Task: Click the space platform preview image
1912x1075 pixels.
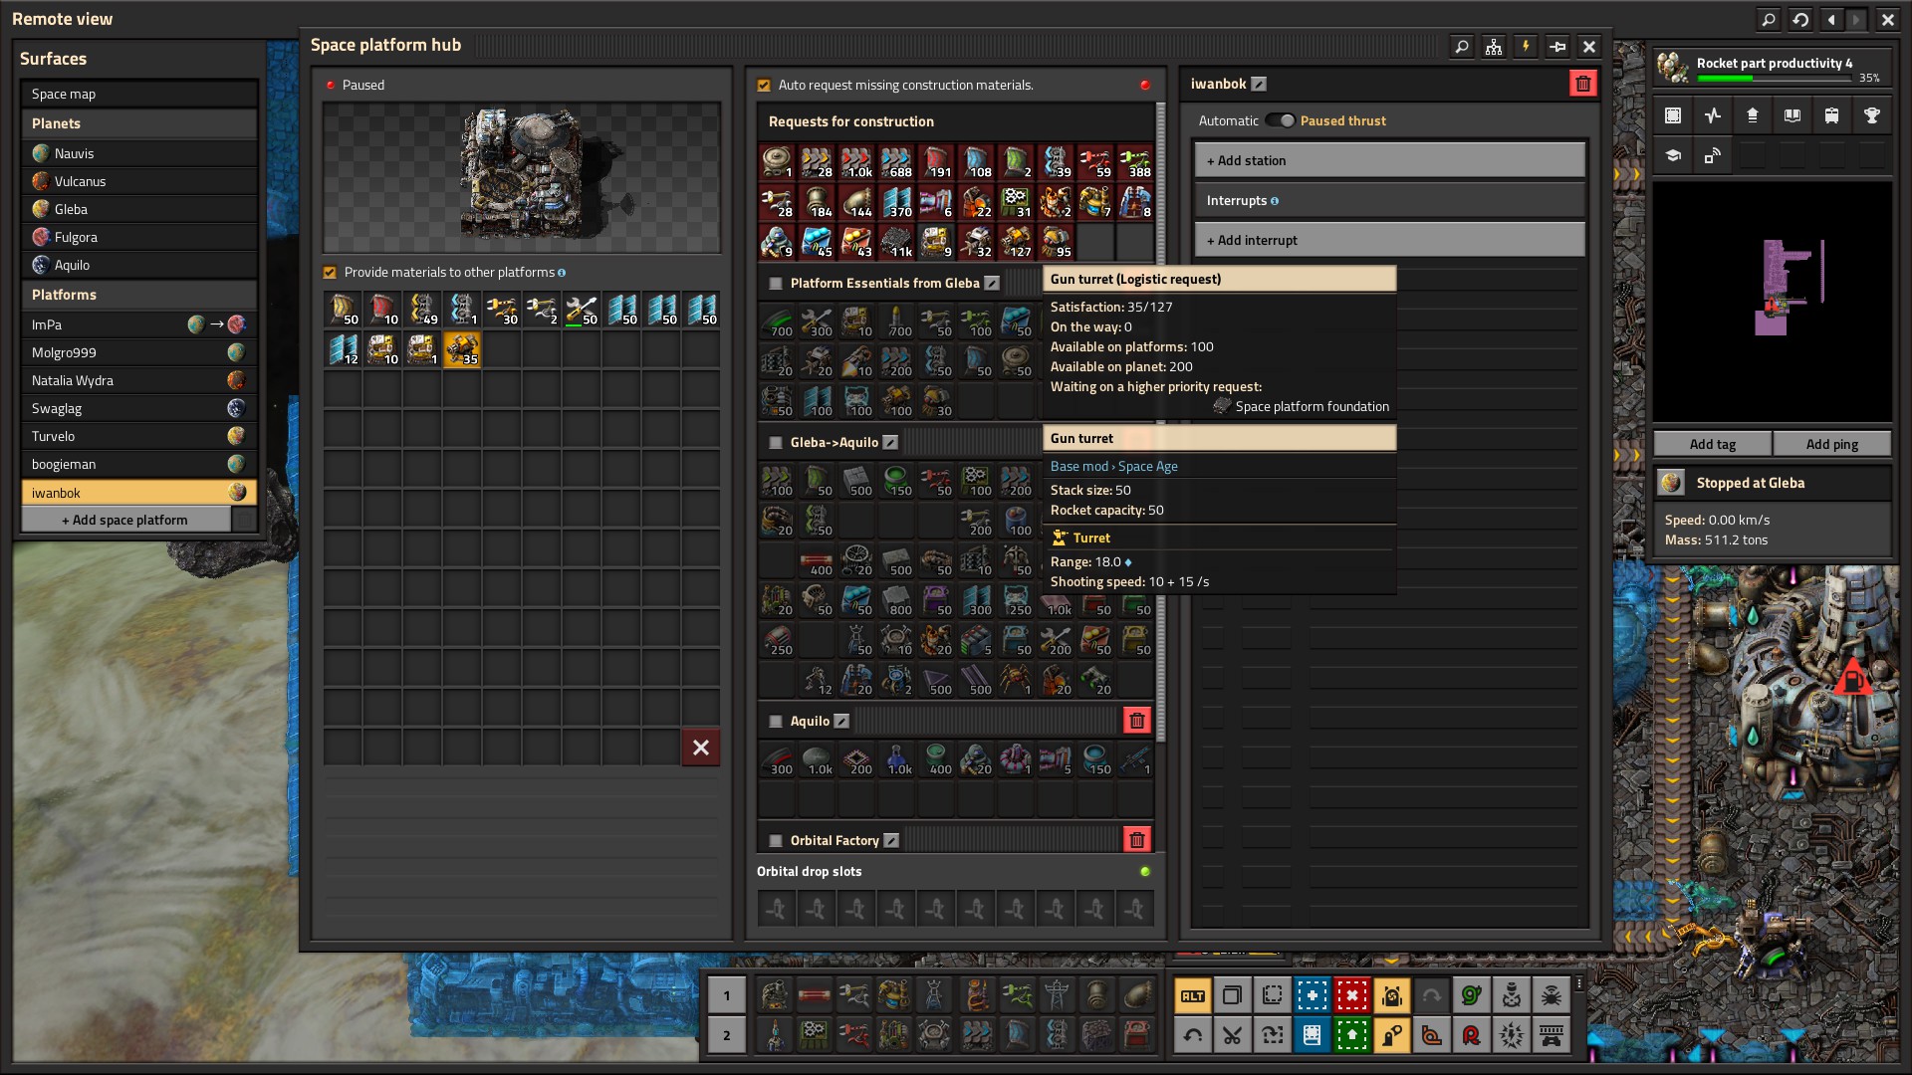Action: tap(521, 177)
